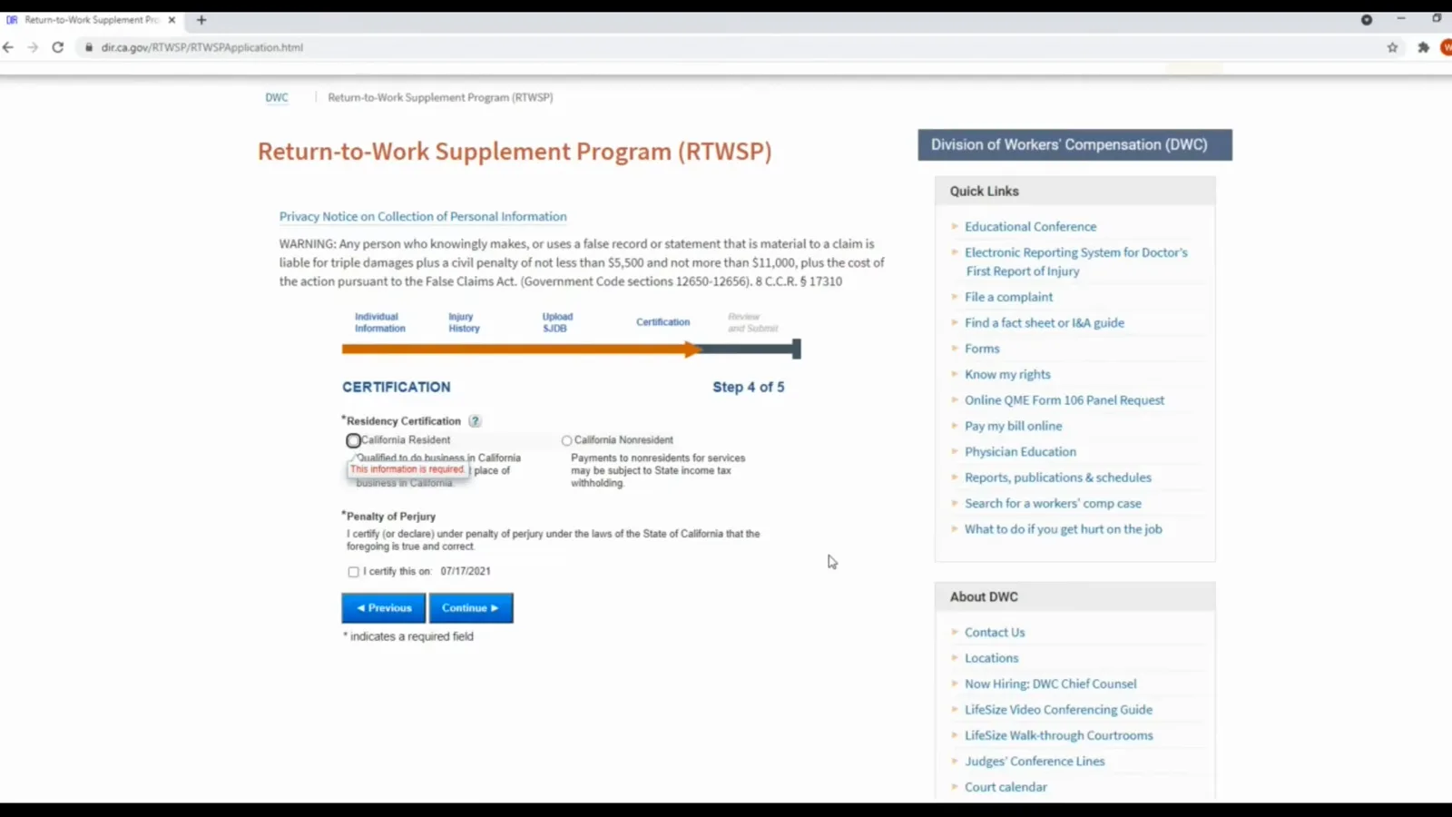1452x817 pixels.
Task: Open Now Hiring: DWC Chief Counsel link
Action: tap(1050, 684)
